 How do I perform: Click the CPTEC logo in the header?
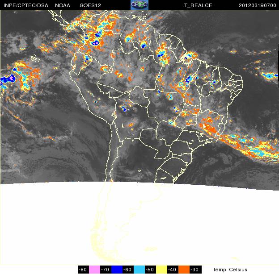tap(139, 5)
